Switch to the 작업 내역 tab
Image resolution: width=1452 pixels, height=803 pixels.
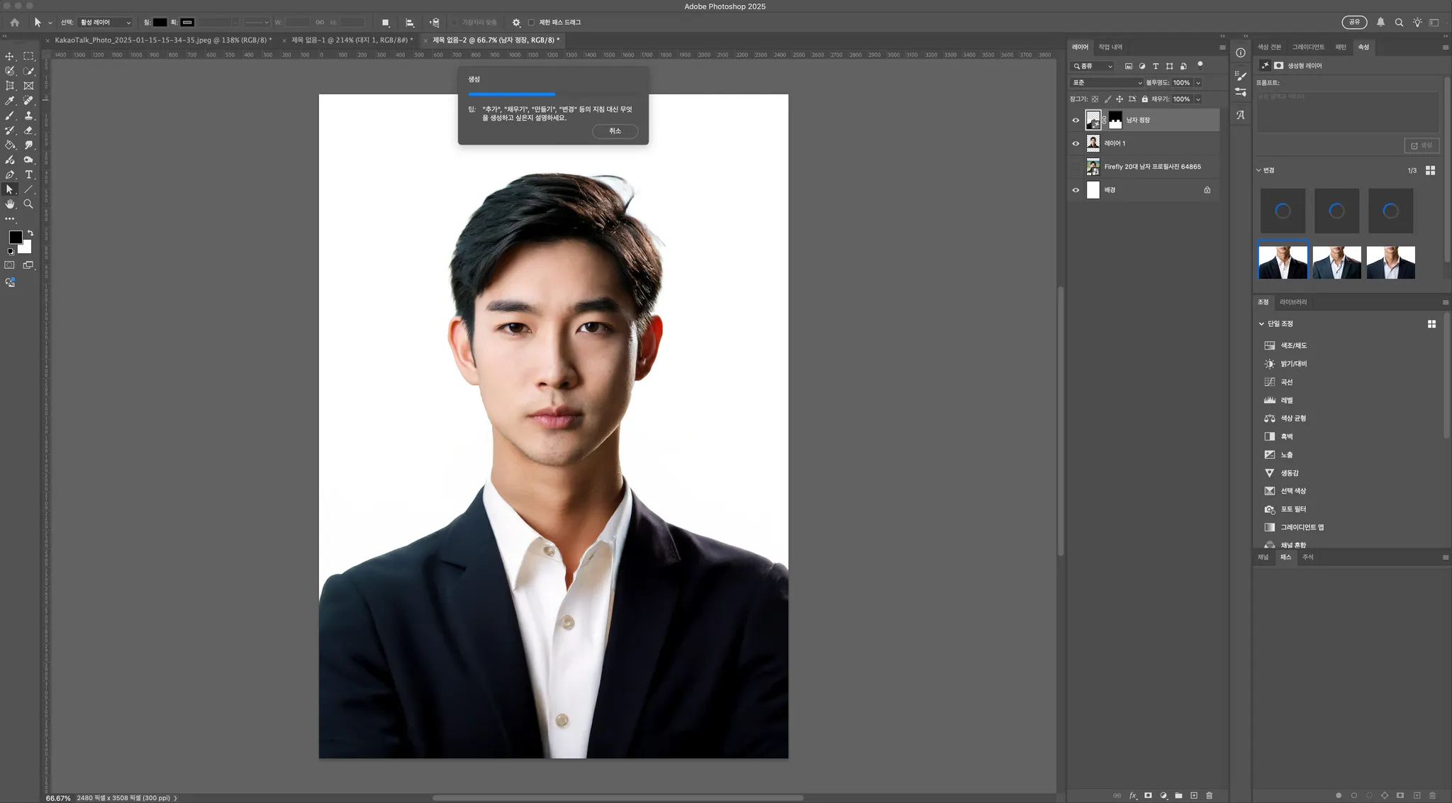(1110, 47)
